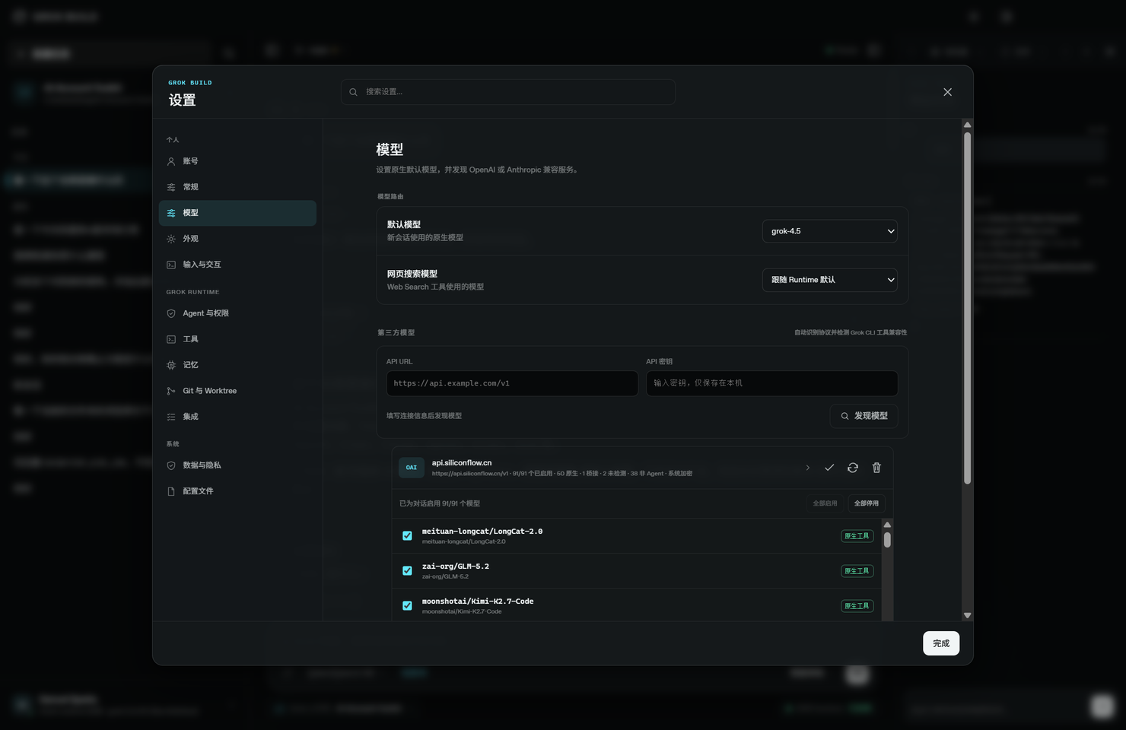This screenshot has width=1126, height=730.
Task: Click the 数据与隐私 shield icon
Action: tap(171, 465)
